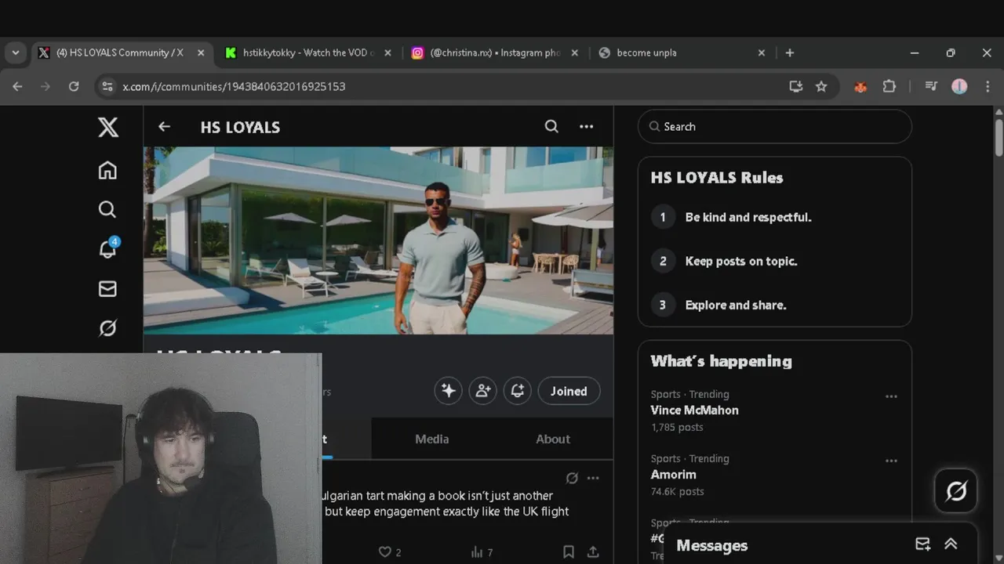Open the media control icon

coord(931,86)
